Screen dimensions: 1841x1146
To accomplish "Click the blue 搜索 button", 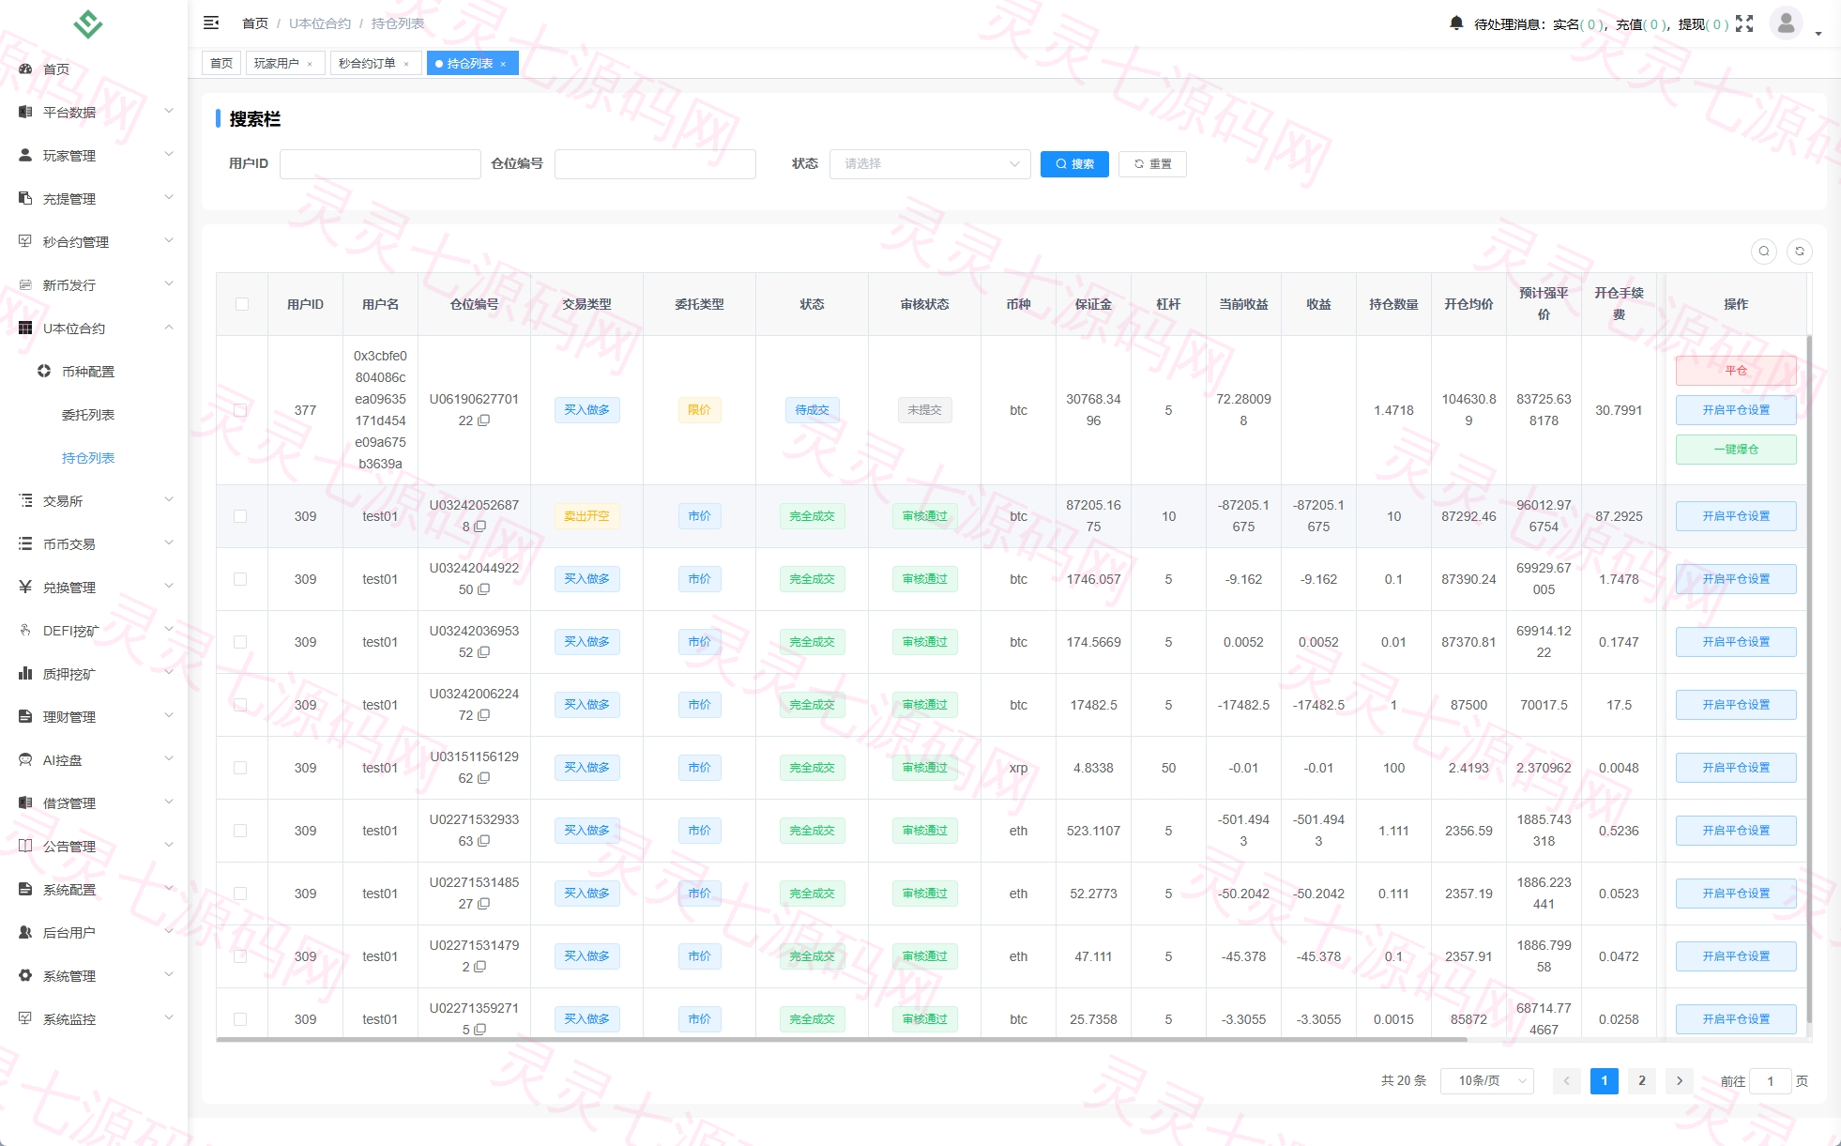I will coord(1074,164).
